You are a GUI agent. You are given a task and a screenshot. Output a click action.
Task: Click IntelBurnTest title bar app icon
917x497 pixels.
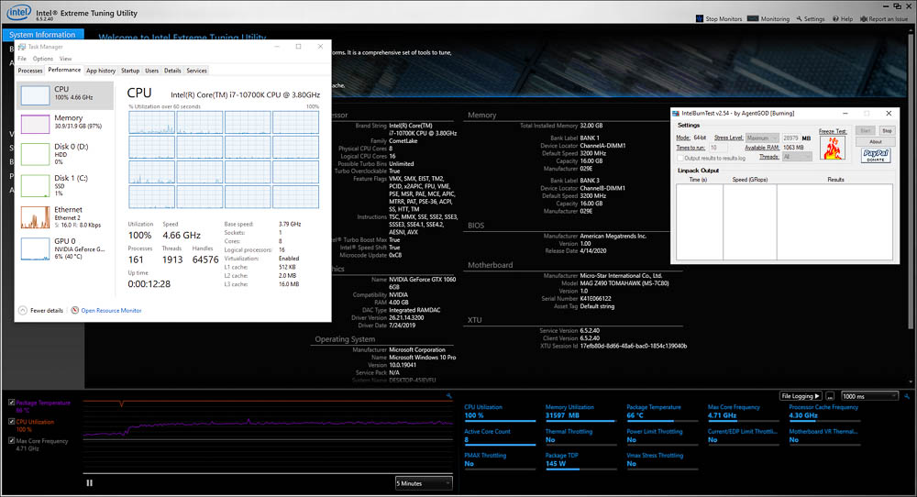point(676,114)
